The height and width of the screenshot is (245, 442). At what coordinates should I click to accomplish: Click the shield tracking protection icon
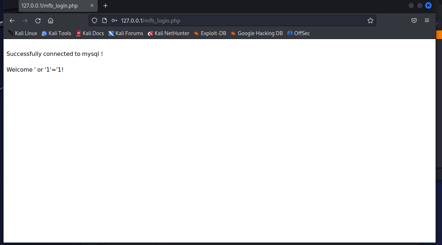[94, 20]
